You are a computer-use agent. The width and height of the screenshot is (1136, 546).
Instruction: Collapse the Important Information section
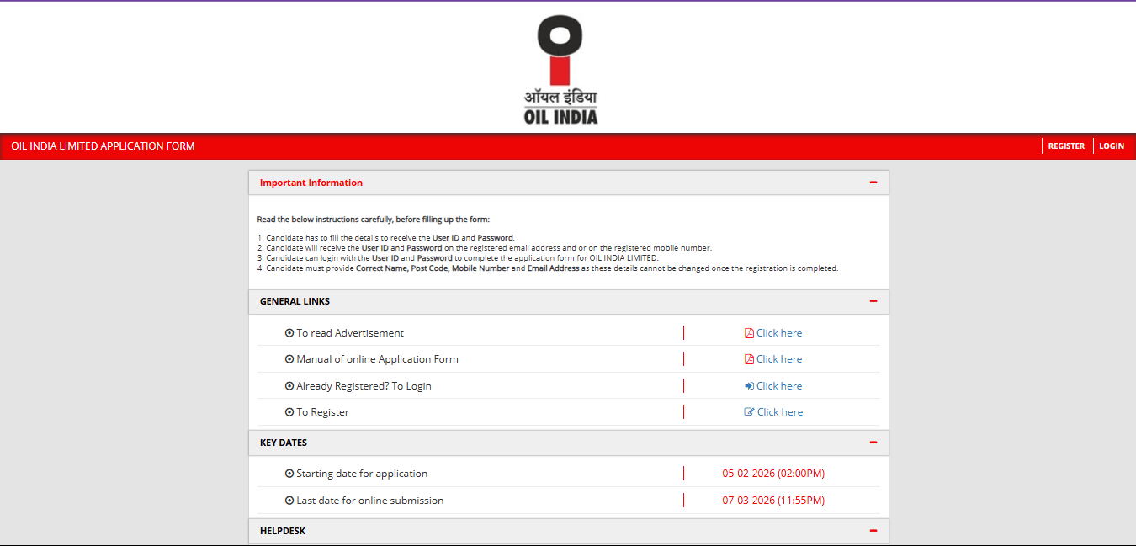point(873,182)
